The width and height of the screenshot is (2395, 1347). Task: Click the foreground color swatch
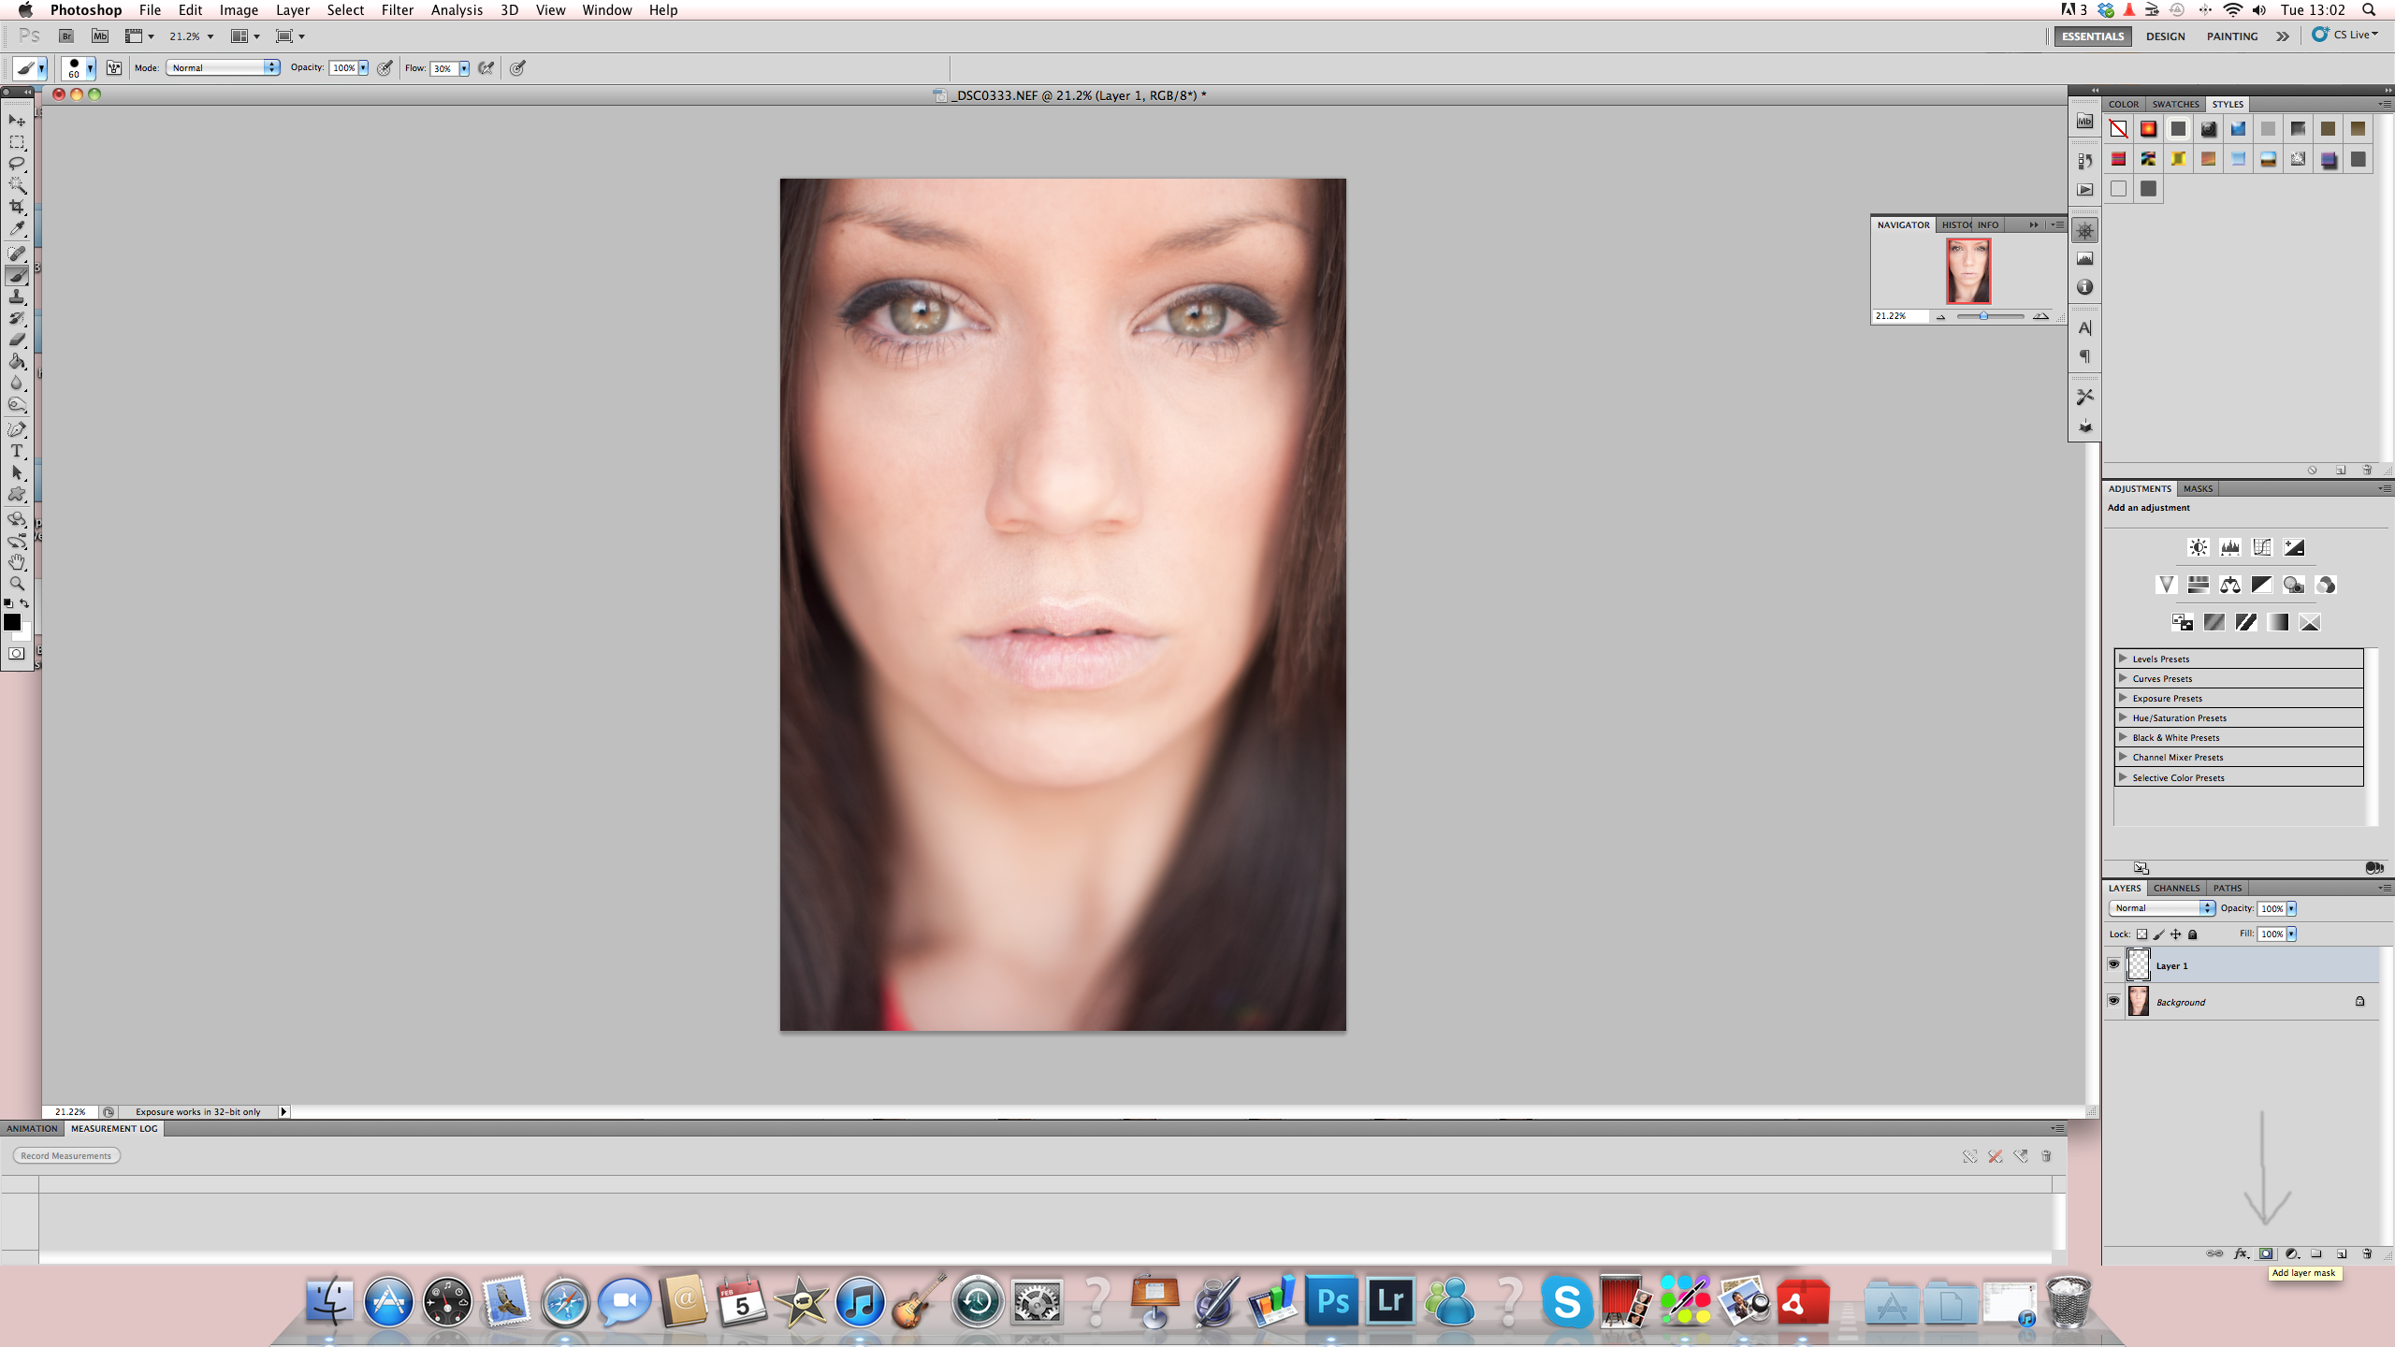pos(12,622)
